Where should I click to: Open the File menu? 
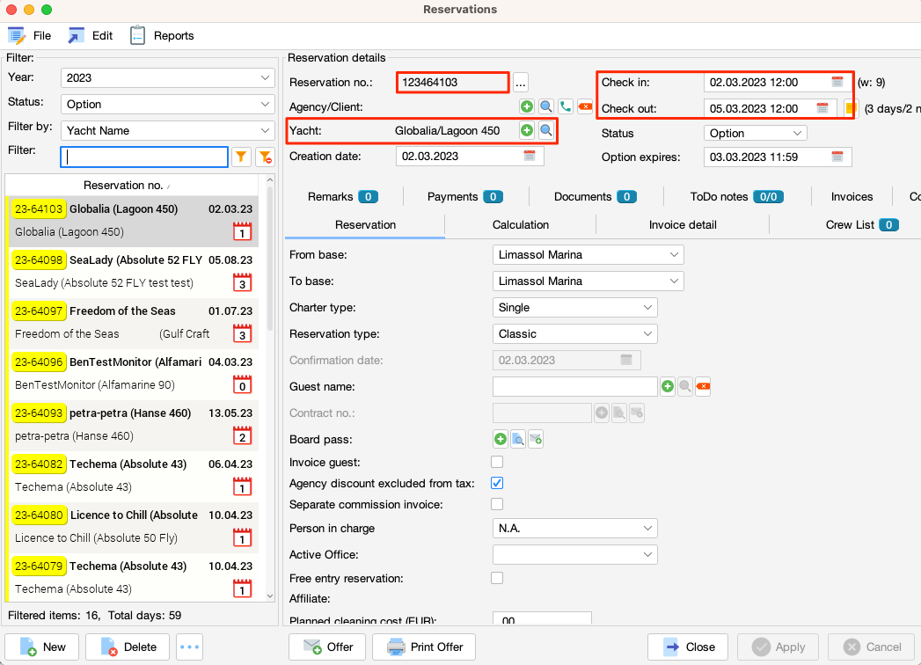(29, 36)
